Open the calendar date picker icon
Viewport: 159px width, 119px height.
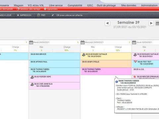(x=157, y=23)
